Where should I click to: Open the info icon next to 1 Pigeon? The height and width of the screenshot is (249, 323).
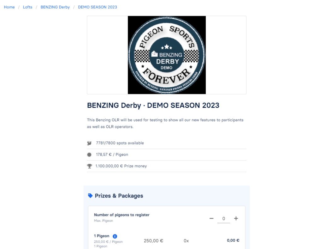115,236
